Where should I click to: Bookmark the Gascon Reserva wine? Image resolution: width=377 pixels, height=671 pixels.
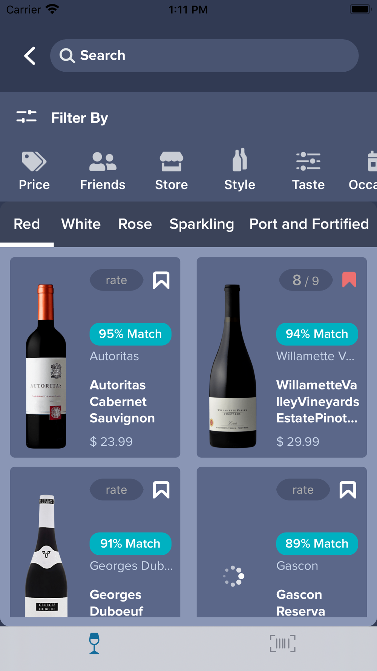[348, 490]
